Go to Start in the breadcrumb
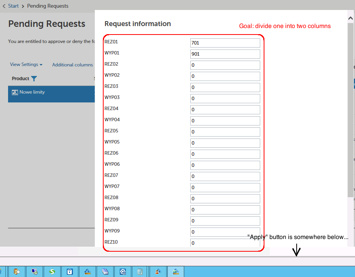Image resolution: width=355 pixels, height=277 pixels. [x=13, y=6]
